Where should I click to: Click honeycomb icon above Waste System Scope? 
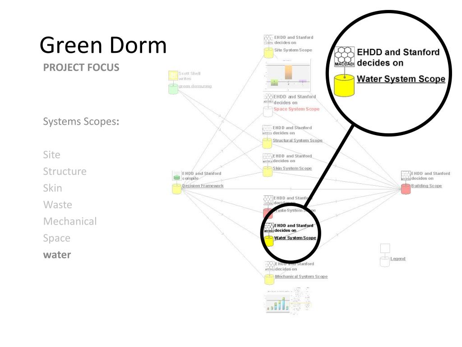point(268,200)
